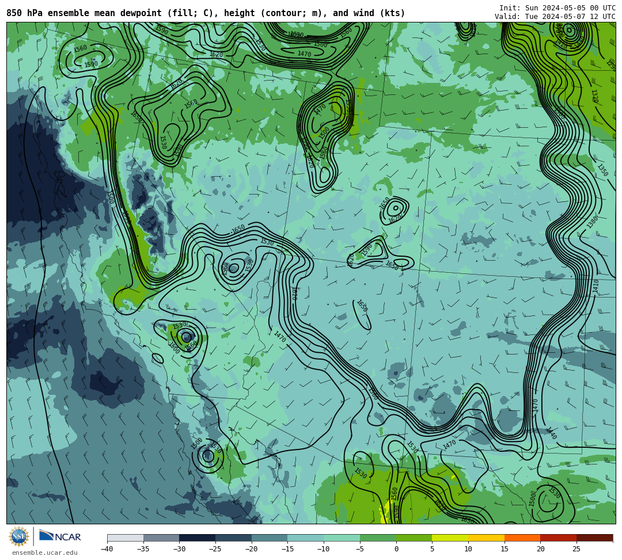Pick the green -5 to 0 colorbar segment
This screenshot has height=560, width=622.
click(x=378, y=538)
